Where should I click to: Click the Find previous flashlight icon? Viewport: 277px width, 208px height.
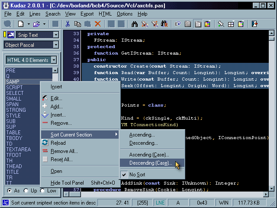click(155, 24)
